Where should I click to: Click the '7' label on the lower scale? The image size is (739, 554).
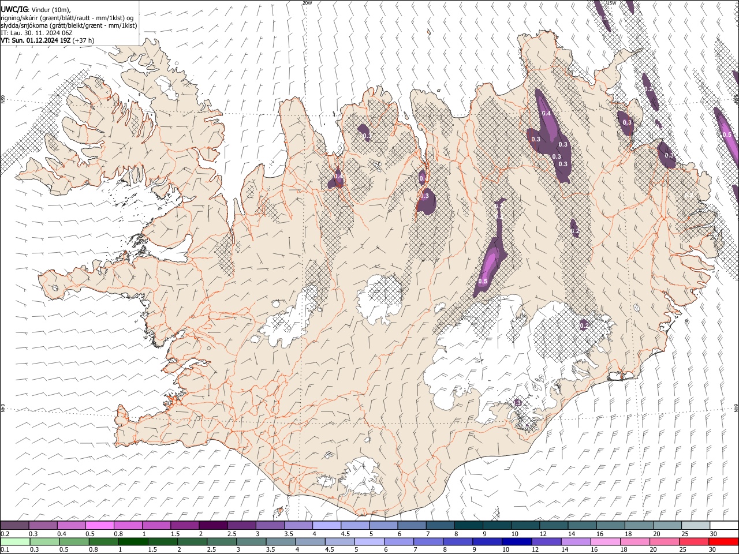tap(416, 550)
